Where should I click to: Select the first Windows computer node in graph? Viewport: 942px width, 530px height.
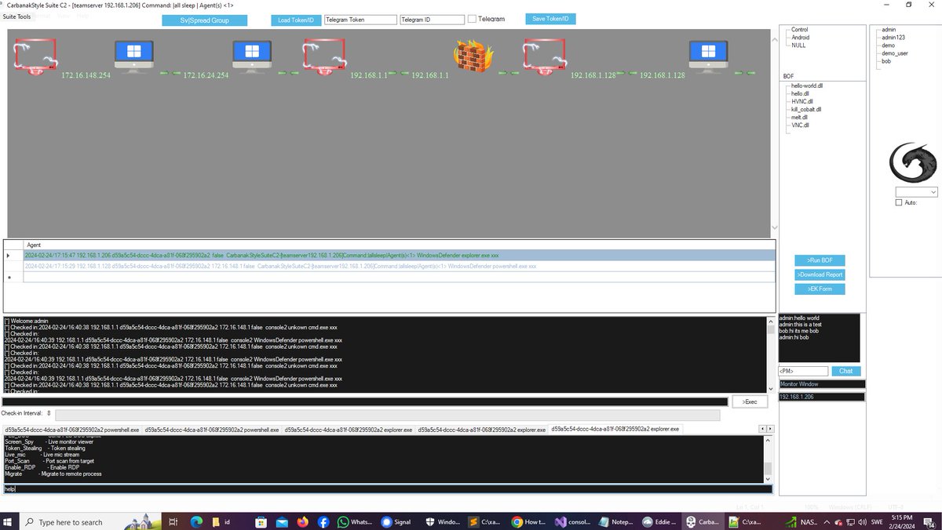135,56
